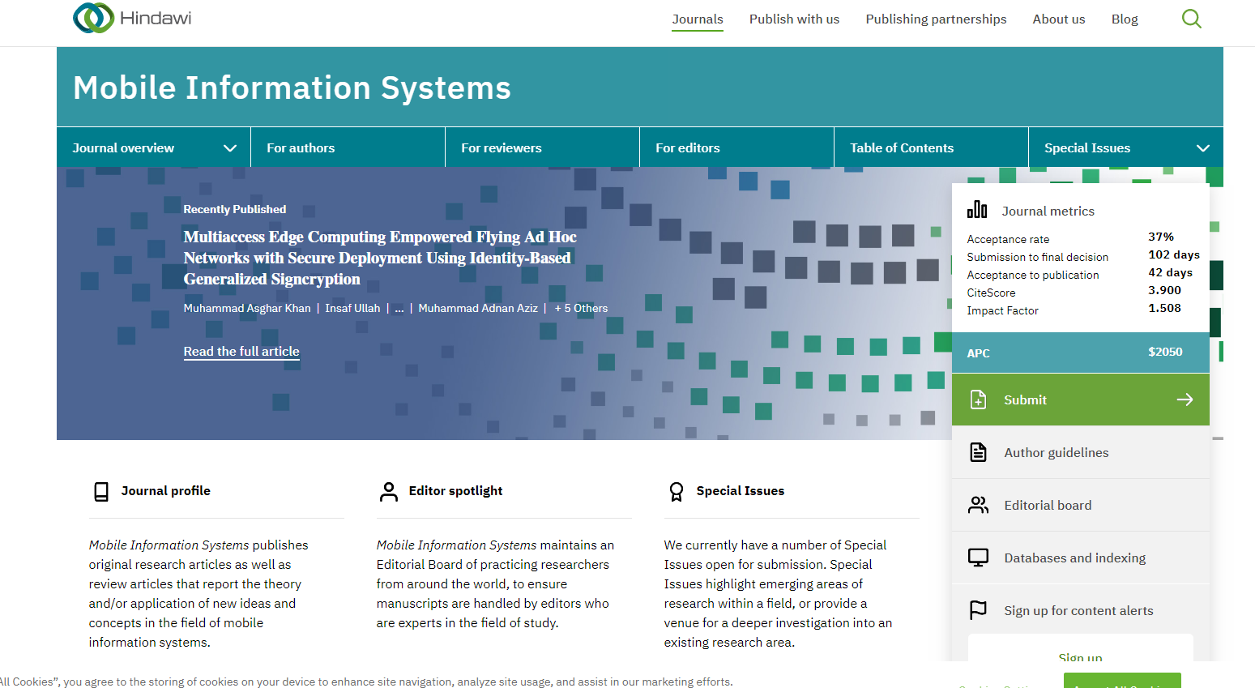Image resolution: width=1255 pixels, height=688 pixels.
Task: Click the Submit button
Action: [x=1081, y=400]
